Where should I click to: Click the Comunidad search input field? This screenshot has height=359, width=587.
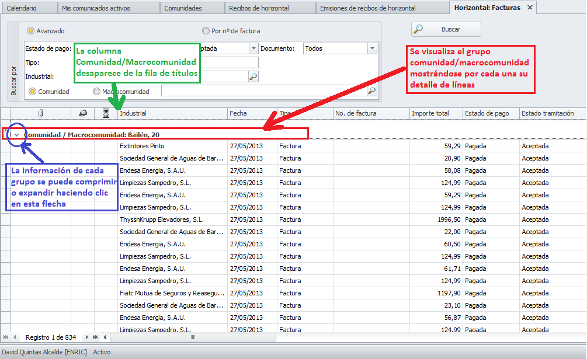[x=264, y=90]
